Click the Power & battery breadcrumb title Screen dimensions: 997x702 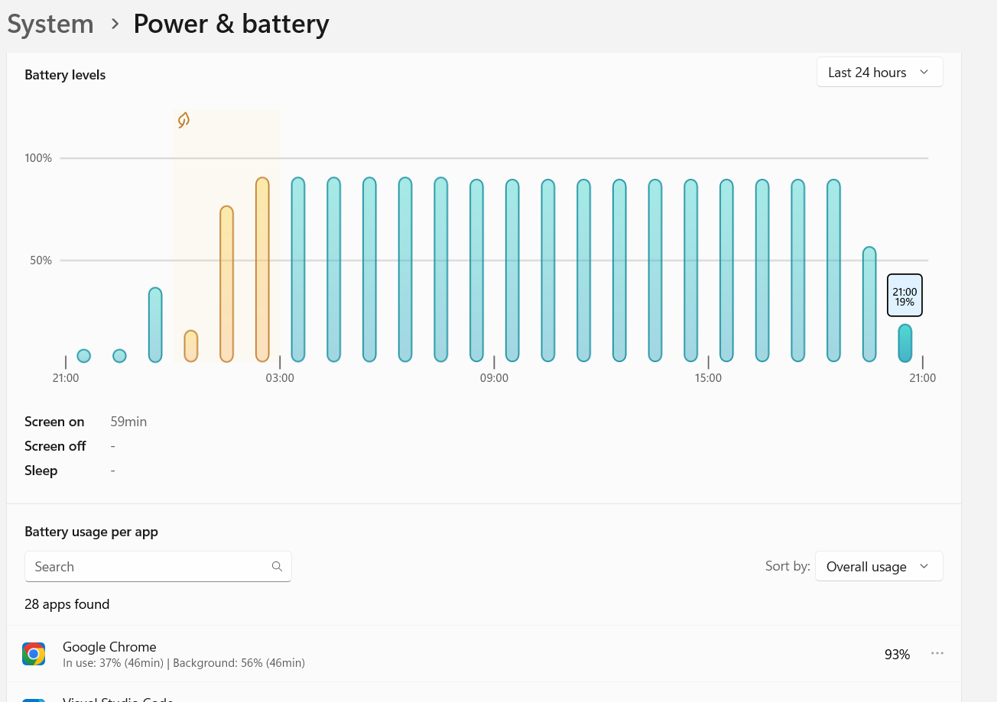coord(231,24)
